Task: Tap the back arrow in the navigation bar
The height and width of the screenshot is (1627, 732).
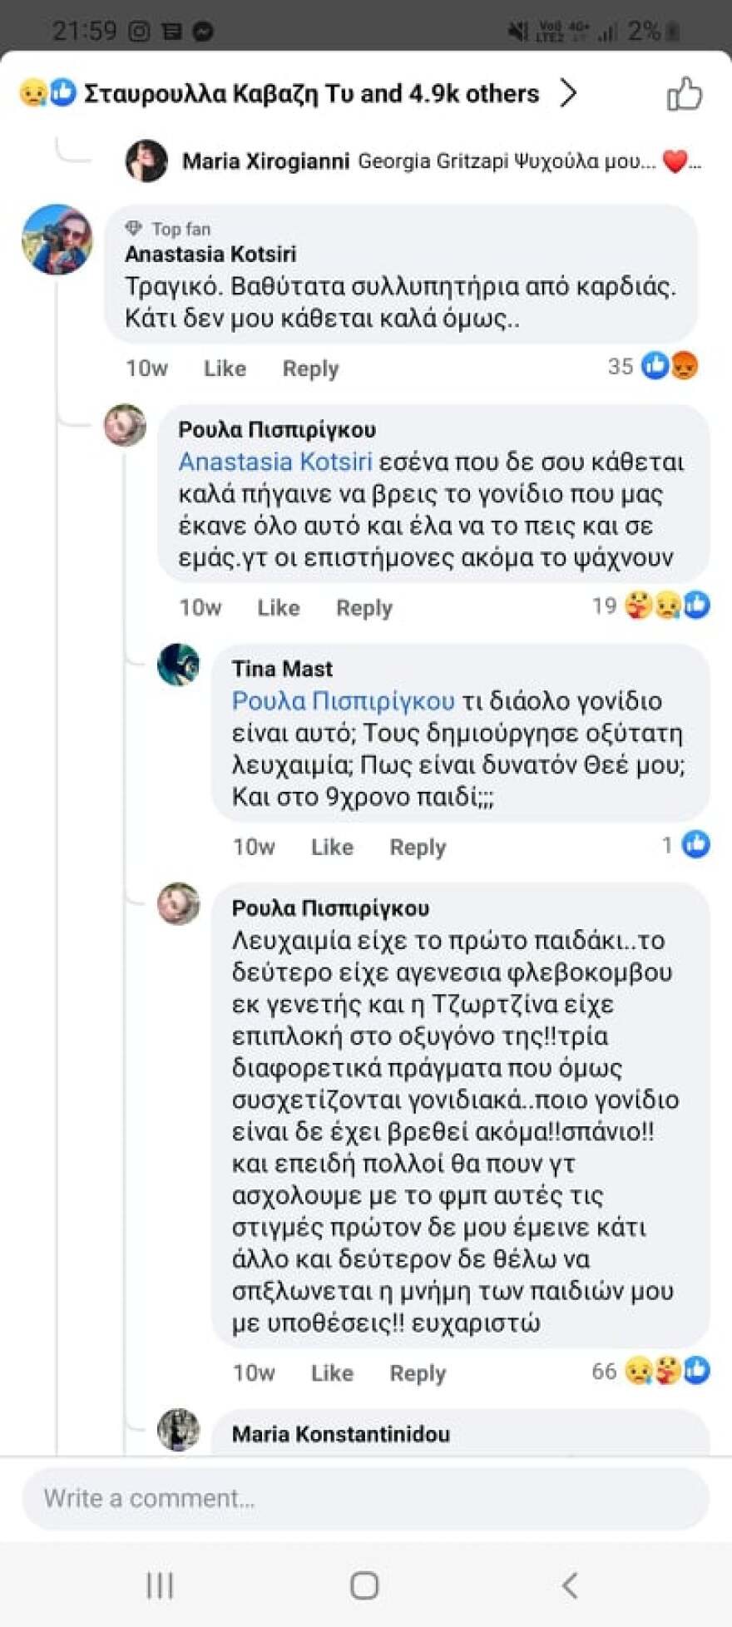Action: (571, 1585)
